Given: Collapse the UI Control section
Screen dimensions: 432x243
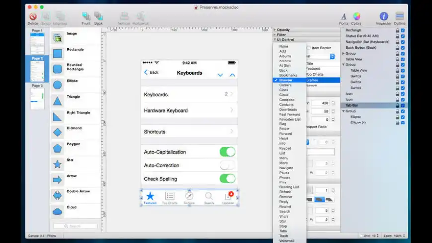Looking at the screenshot, I should tap(275, 40).
